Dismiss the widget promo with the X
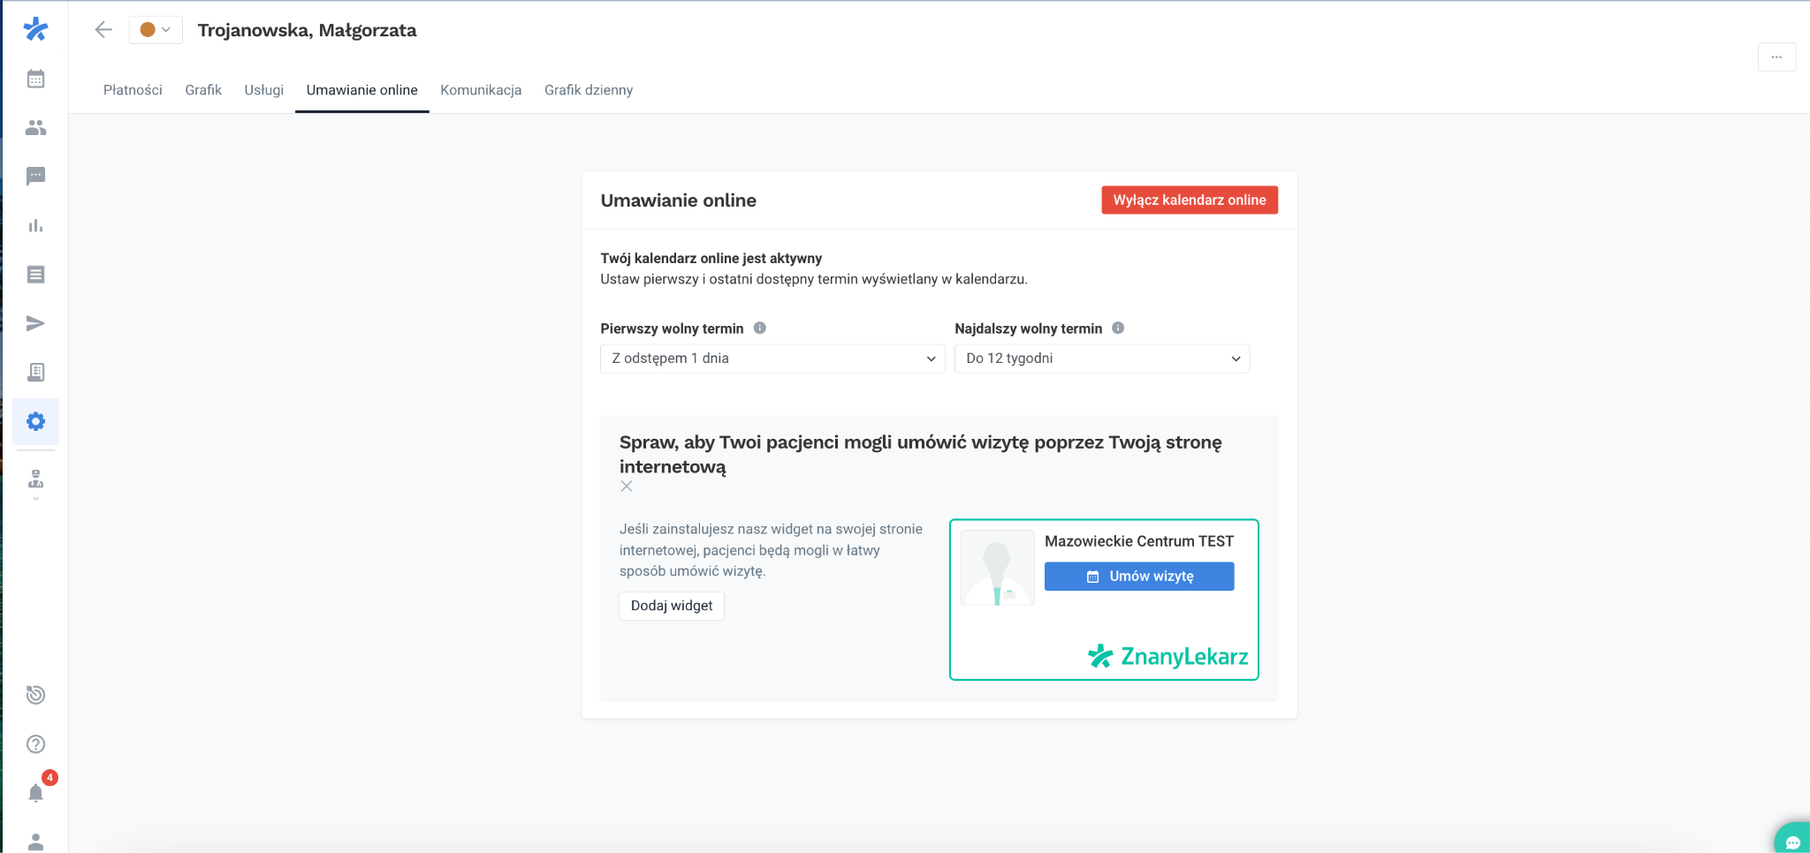This screenshot has width=1810, height=853. pos(627,486)
